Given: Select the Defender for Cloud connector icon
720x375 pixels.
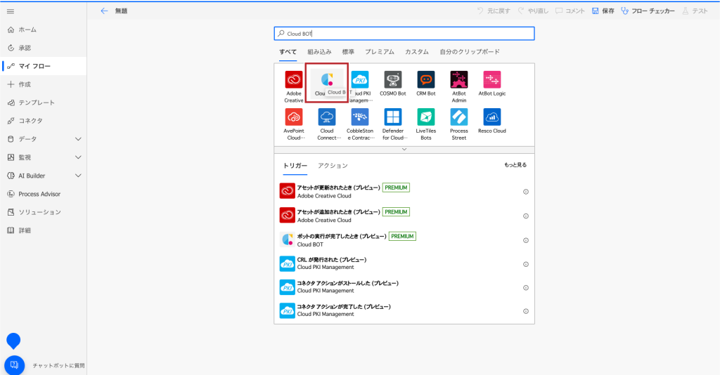Looking at the screenshot, I should (393, 117).
